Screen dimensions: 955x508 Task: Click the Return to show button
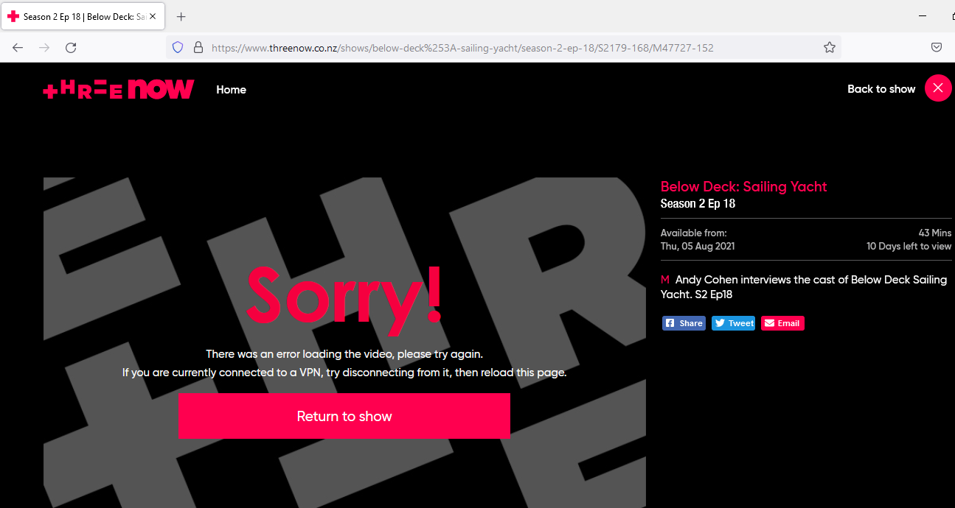[x=344, y=416]
